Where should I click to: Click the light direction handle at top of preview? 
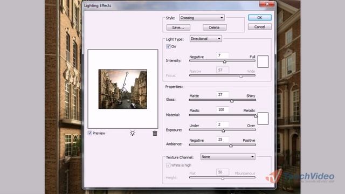tap(127, 73)
